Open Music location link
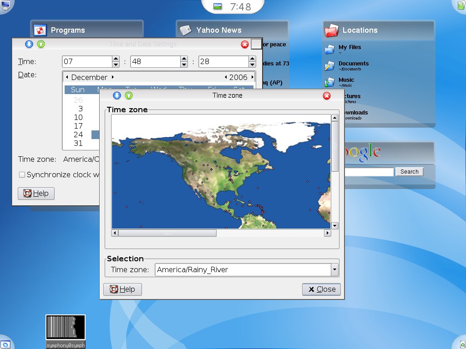This screenshot has width=466, height=349. point(346,80)
